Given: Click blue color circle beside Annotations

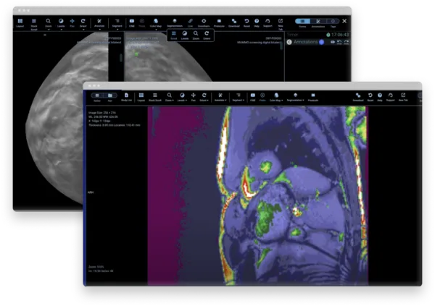Looking at the screenshot, I should point(321,42).
